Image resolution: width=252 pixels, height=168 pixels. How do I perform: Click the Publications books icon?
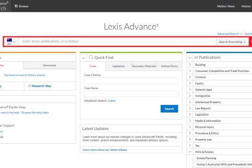pyautogui.click(x=196, y=57)
